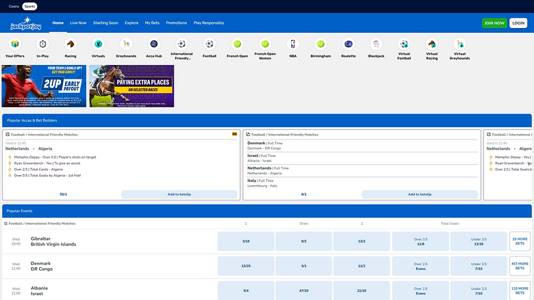Click the LOGIN button
The width and height of the screenshot is (534, 300).
[x=518, y=23]
